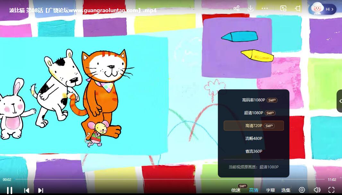Expand the side panel arrow on right edge
Screen dimensions: 342x195
pyautogui.click(x=340, y=101)
